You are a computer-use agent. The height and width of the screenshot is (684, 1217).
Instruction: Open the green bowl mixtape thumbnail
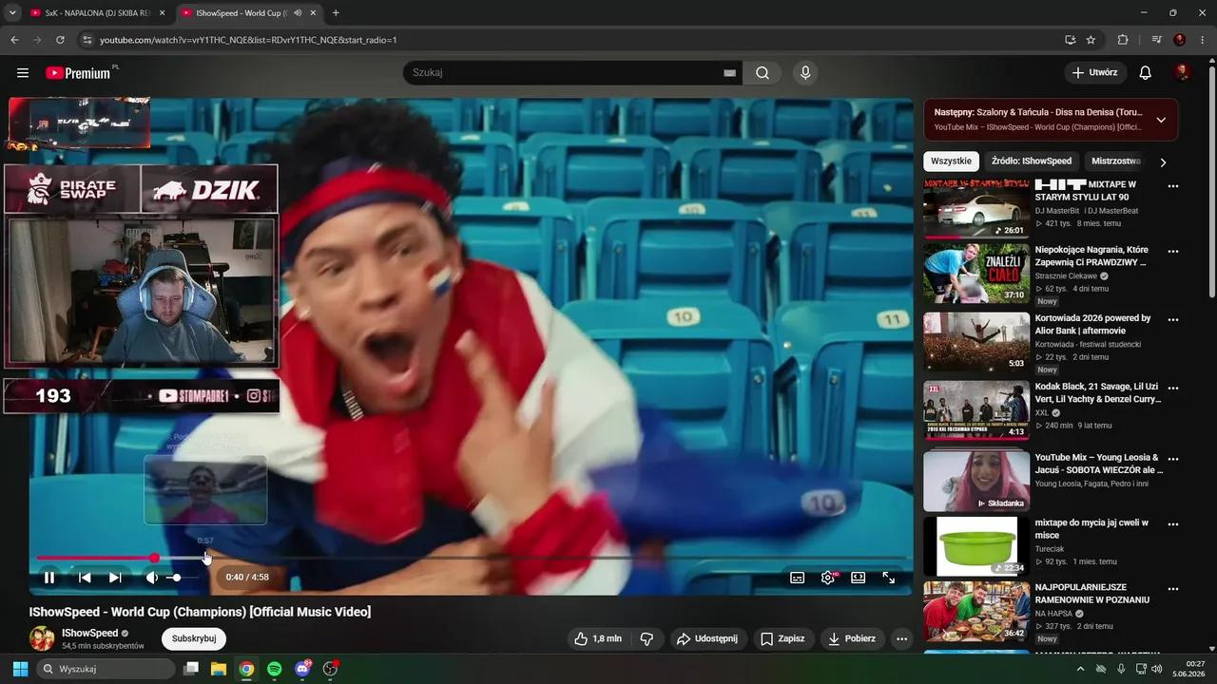[976, 546]
